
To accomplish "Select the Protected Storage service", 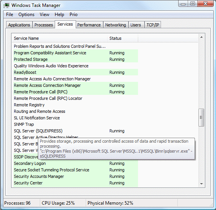I will [x=75, y=59].
